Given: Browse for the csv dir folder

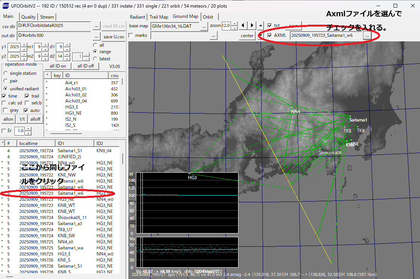Looking at the screenshot, I should (96, 26).
